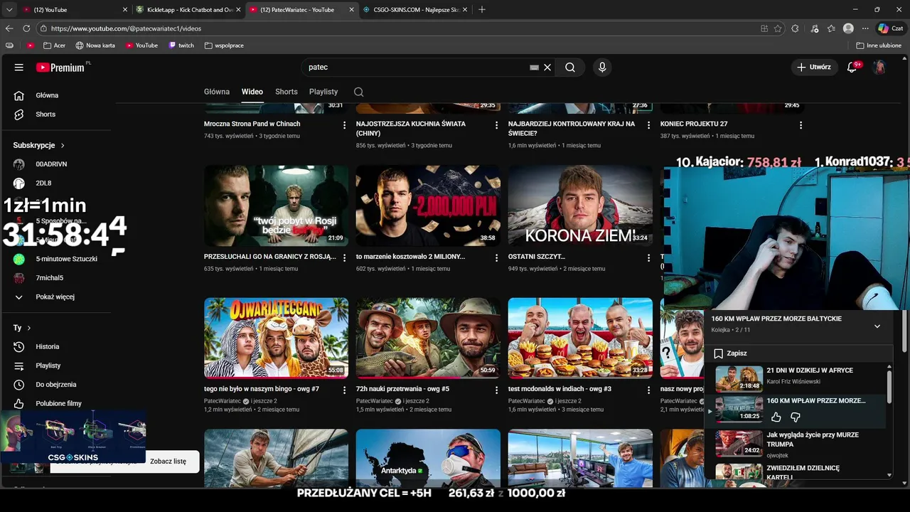Open options for tego nie było bingo video
The width and height of the screenshot is (910, 512).
pyautogui.click(x=345, y=390)
